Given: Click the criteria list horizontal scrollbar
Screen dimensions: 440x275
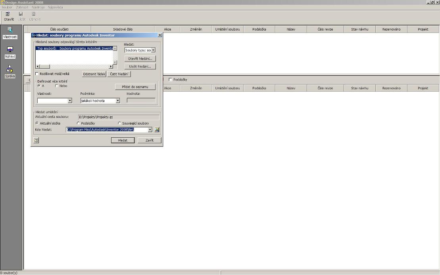Looking at the screenshot, I should [x=74, y=67].
